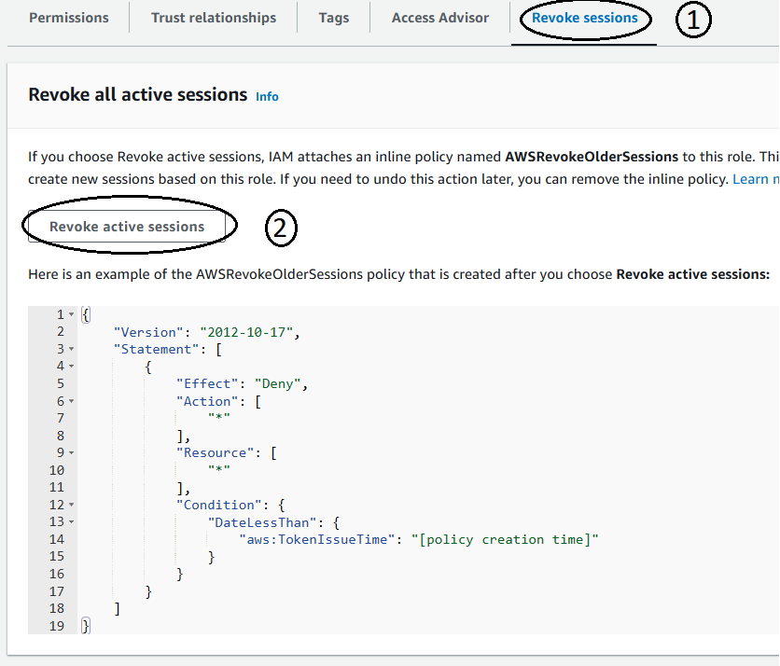Collapse the DateLessThan block at line 13
The width and height of the screenshot is (780, 666).
pos(71,522)
